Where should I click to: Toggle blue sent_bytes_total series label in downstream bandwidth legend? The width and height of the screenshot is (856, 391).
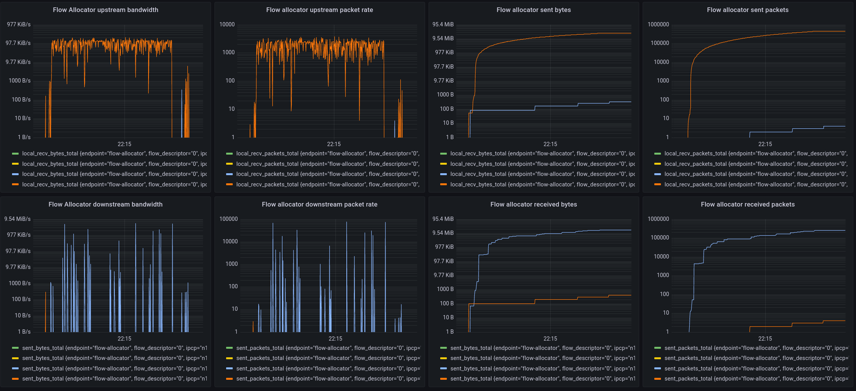114,369
